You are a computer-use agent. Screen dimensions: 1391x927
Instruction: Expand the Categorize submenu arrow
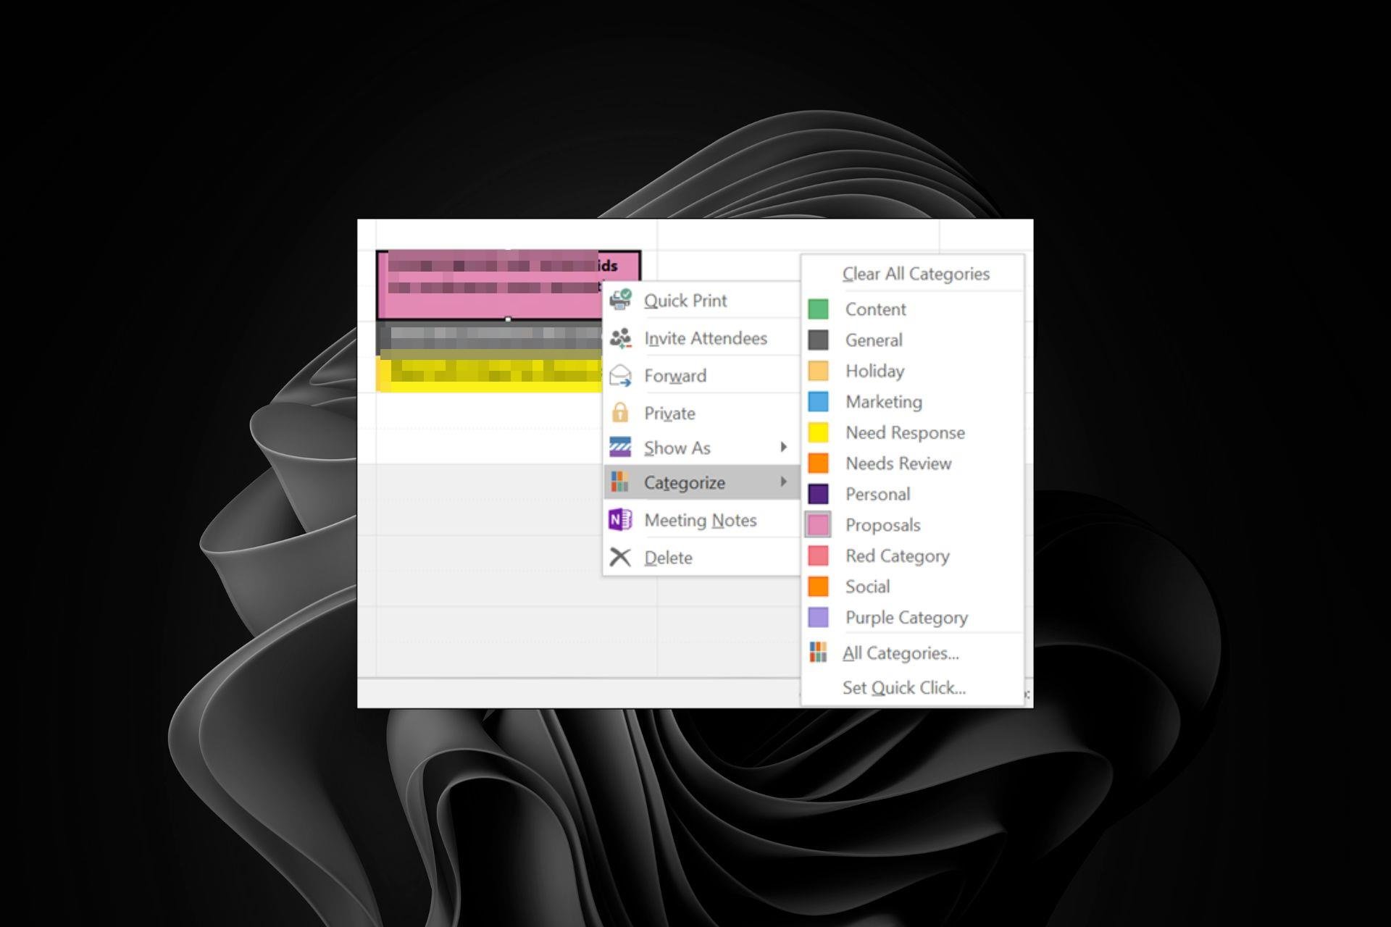click(x=783, y=482)
